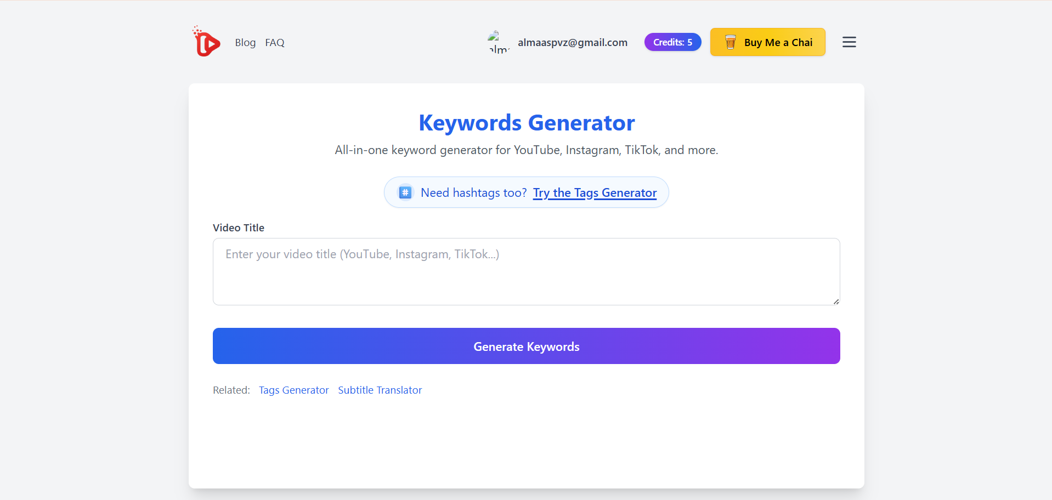Click the user avatar image
The width and height of the screenshot is (1052, 500).
point(498,42)
